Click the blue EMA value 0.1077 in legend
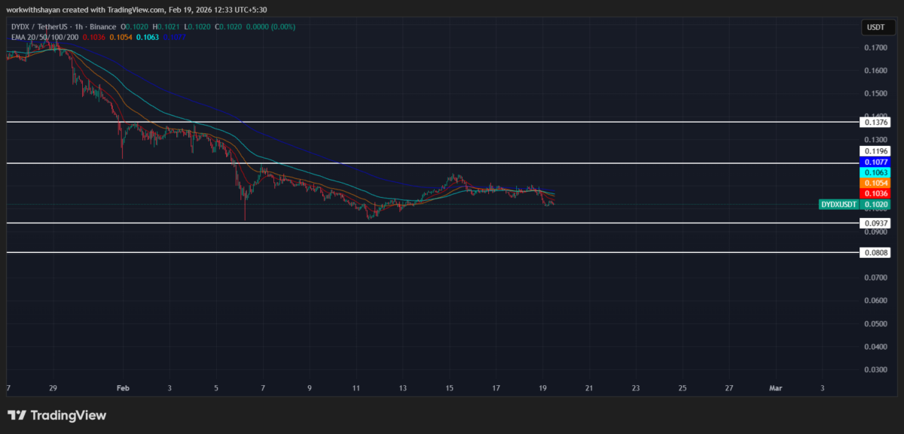This screenshot has width=904, height=434. pos(175,38)
